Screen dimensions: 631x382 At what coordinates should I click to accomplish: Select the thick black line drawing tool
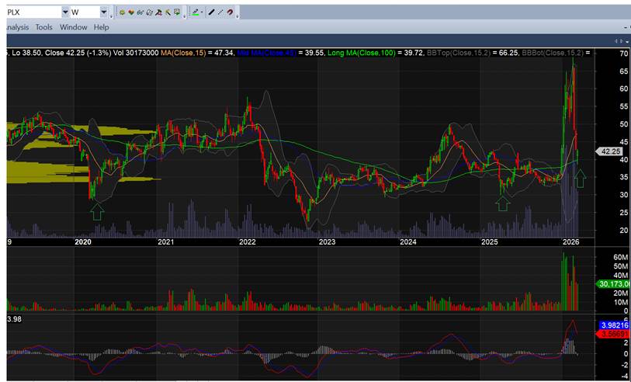tap(211, 12)
